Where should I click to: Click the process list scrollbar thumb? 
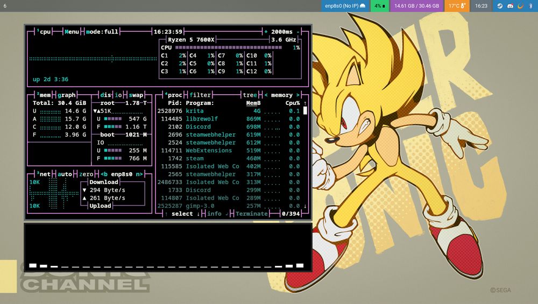click(305, 110)
